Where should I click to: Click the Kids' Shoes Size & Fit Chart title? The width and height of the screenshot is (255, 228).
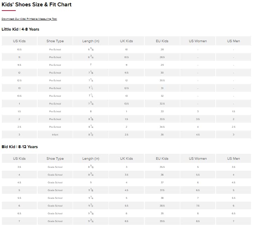37,5
